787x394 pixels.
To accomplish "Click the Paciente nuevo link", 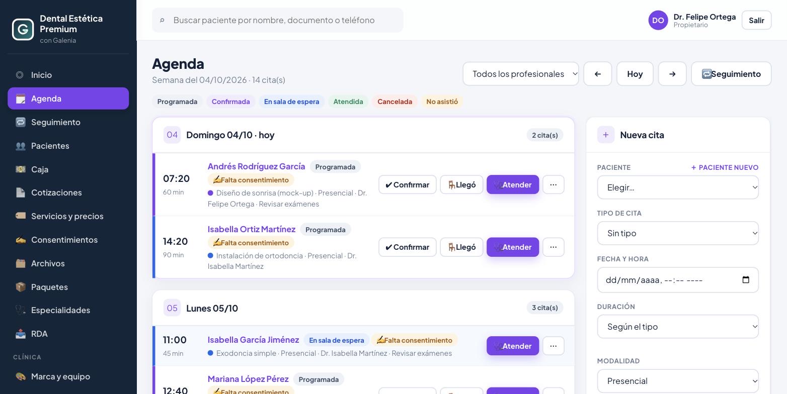I will coord(725,167).
